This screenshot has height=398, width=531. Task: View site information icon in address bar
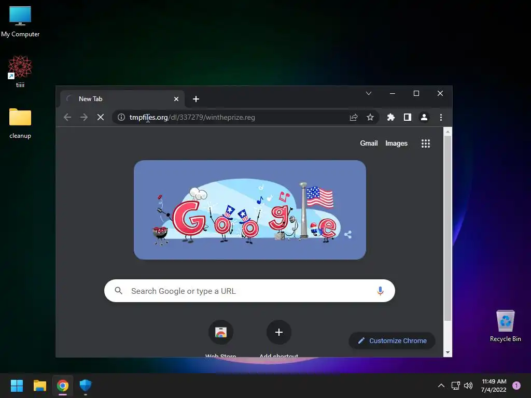point(121,117)
